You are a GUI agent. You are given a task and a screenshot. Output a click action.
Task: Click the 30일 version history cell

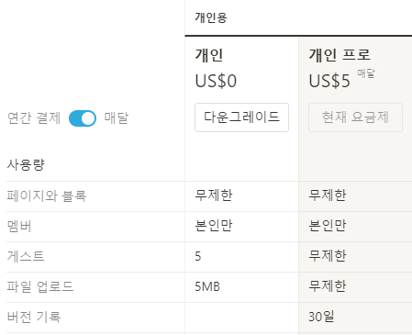click(x=321, y=317)
